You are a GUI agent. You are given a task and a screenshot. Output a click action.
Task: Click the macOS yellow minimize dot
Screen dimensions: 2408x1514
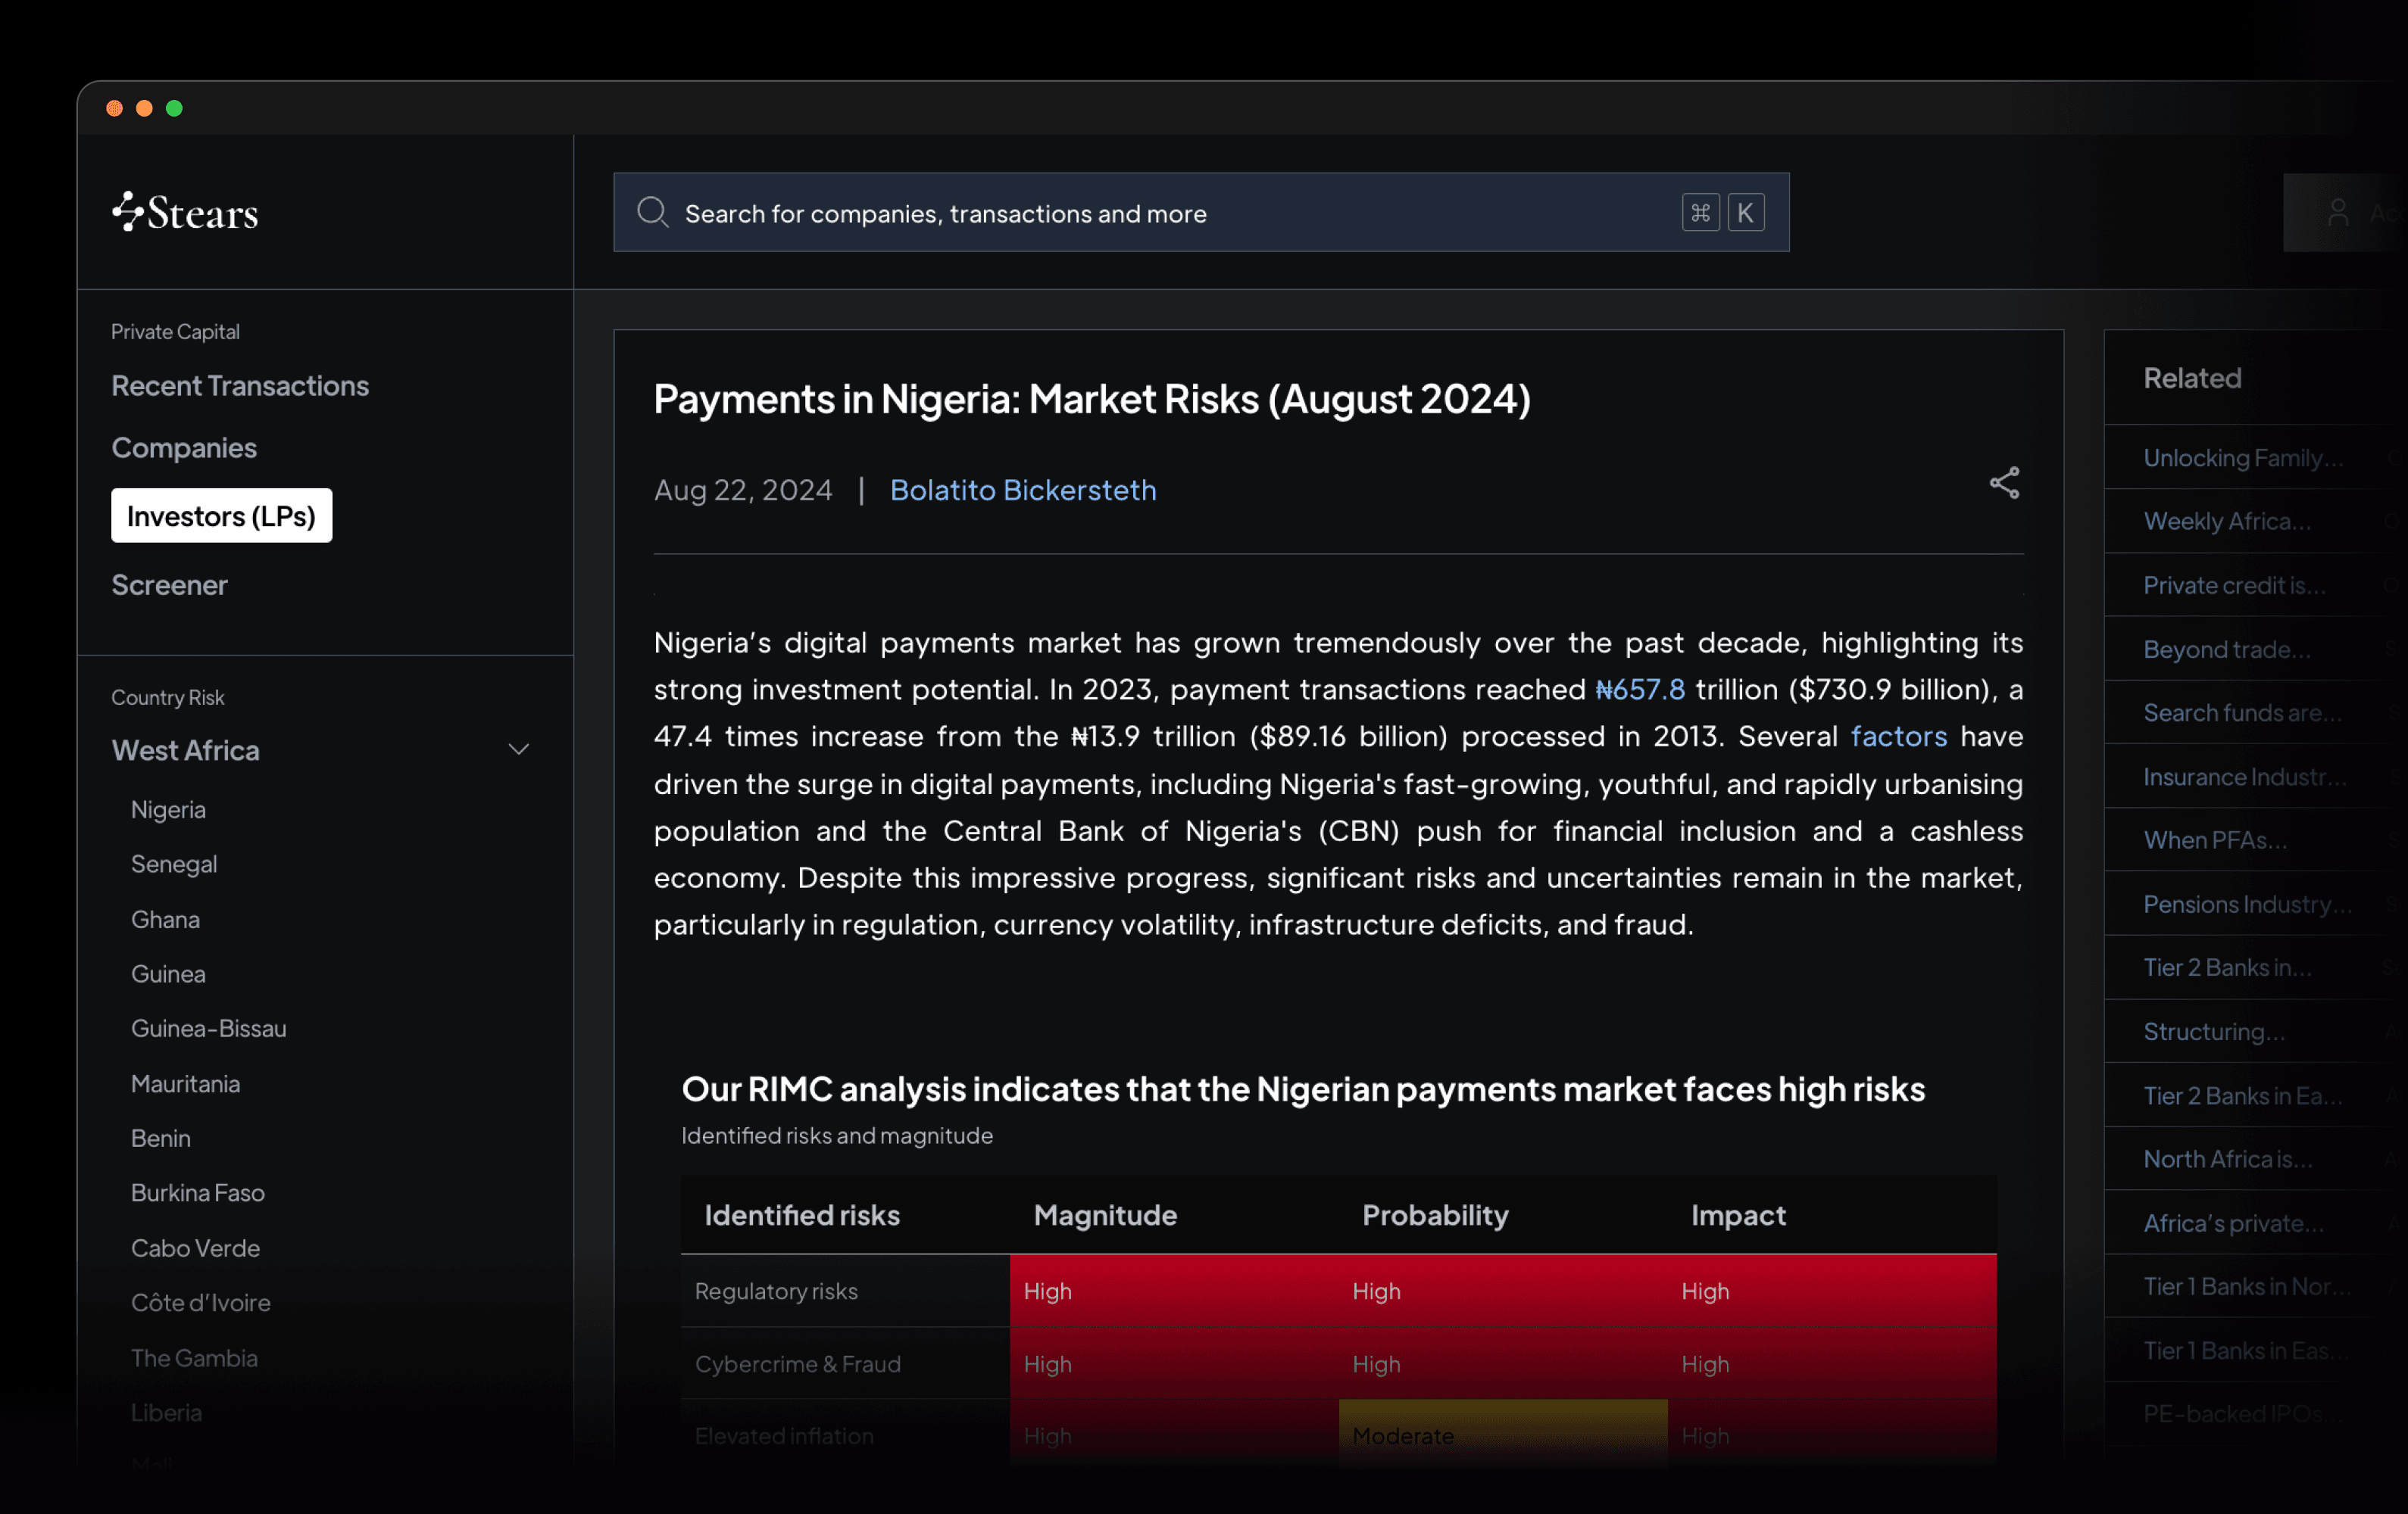[x=144, y=108]
